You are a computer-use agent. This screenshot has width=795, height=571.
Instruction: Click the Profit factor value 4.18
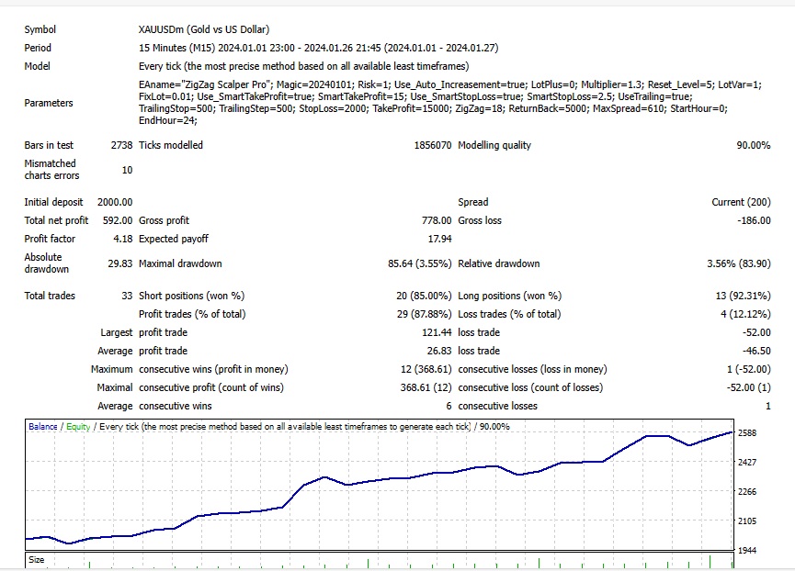(x=123, y=239)
